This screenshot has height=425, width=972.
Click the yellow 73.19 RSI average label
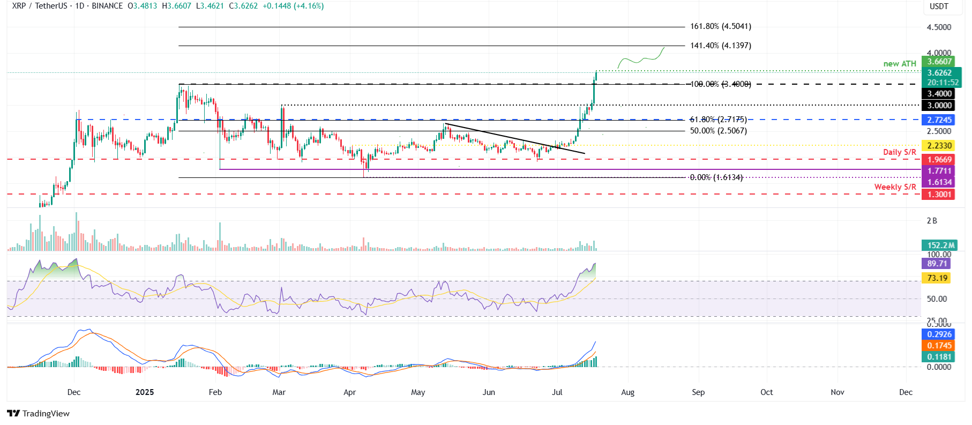pos(937,278)
